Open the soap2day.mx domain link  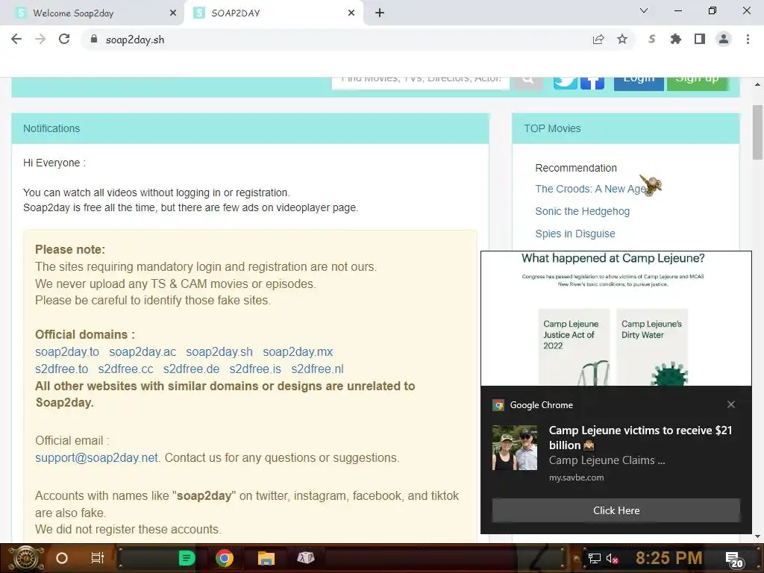click(298, 352)
